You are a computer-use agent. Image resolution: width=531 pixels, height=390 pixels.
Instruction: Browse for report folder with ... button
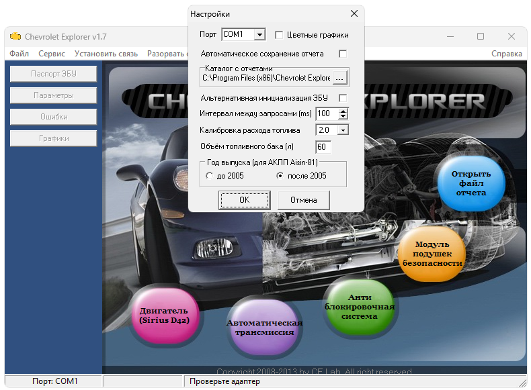click(339, 79)
